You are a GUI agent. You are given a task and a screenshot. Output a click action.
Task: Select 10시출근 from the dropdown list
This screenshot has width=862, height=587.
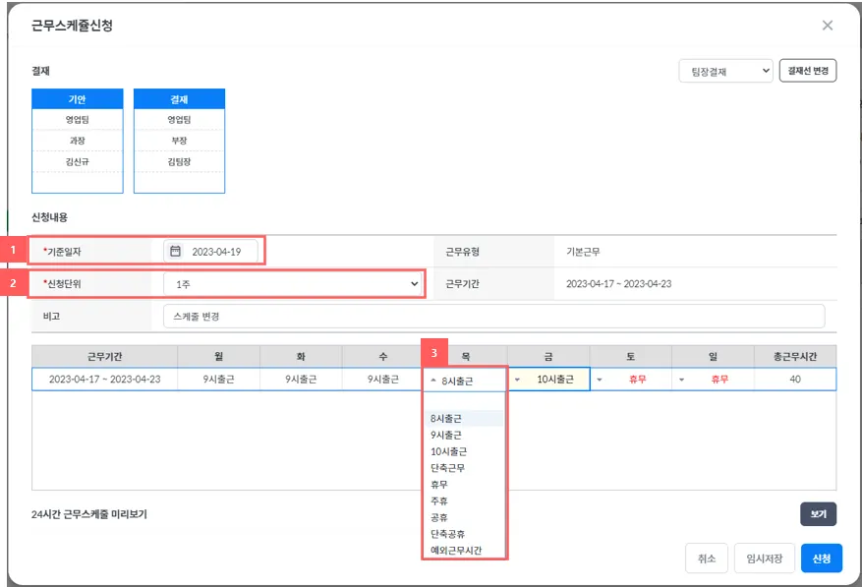[465, 451]
